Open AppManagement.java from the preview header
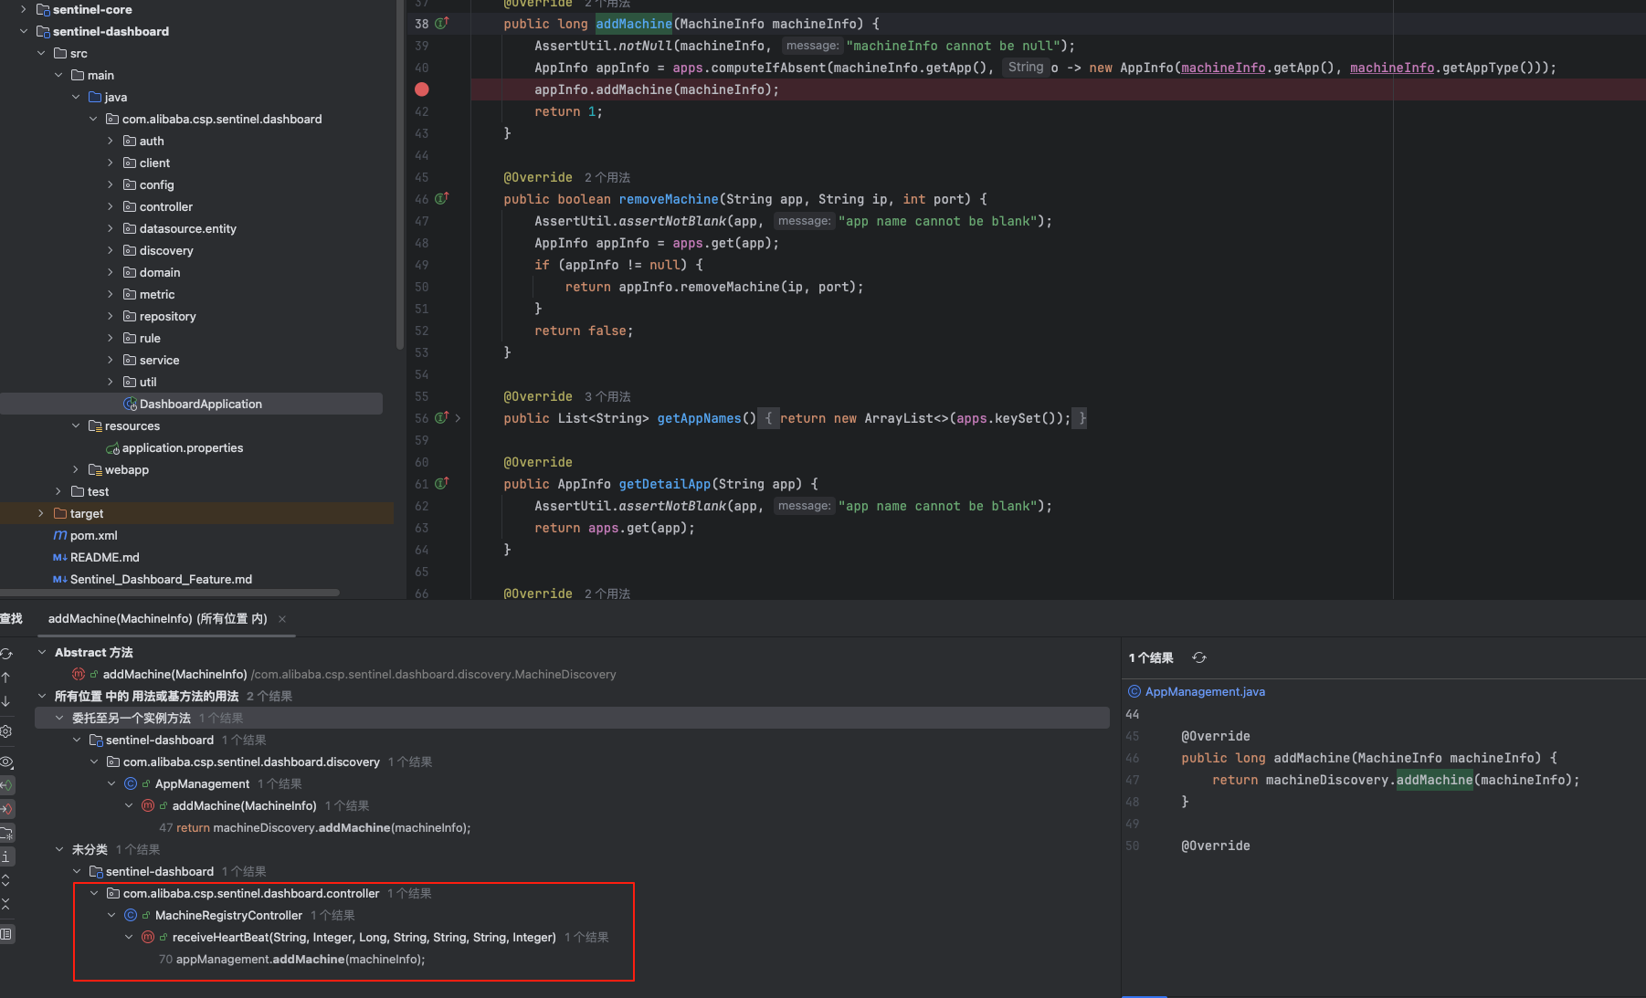 pos(1204,691)
